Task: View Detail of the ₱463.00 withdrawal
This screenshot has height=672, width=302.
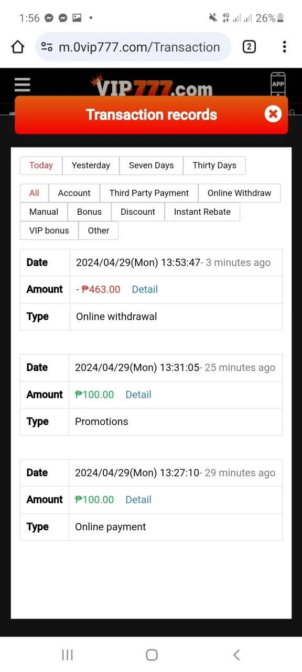Action: (x=145, y=289)
